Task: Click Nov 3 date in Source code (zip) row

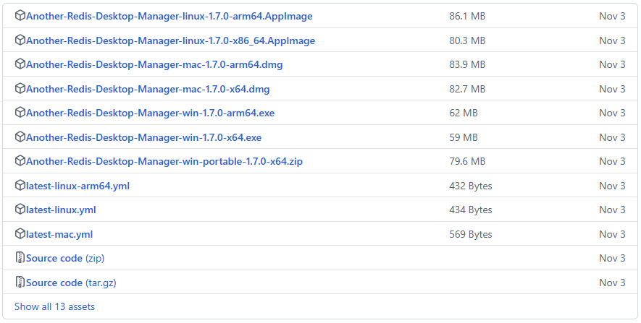Action: [612, 258]
